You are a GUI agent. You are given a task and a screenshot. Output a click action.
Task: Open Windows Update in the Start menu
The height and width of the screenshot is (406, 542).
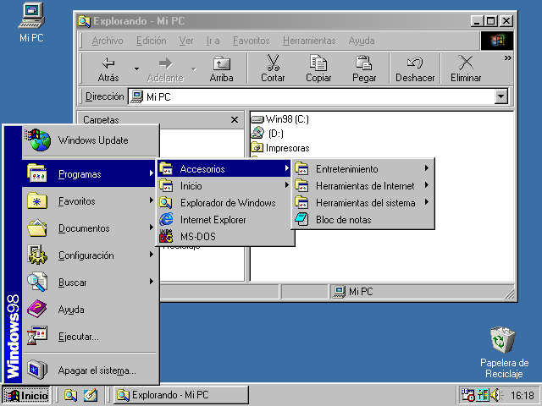[91, 140]
